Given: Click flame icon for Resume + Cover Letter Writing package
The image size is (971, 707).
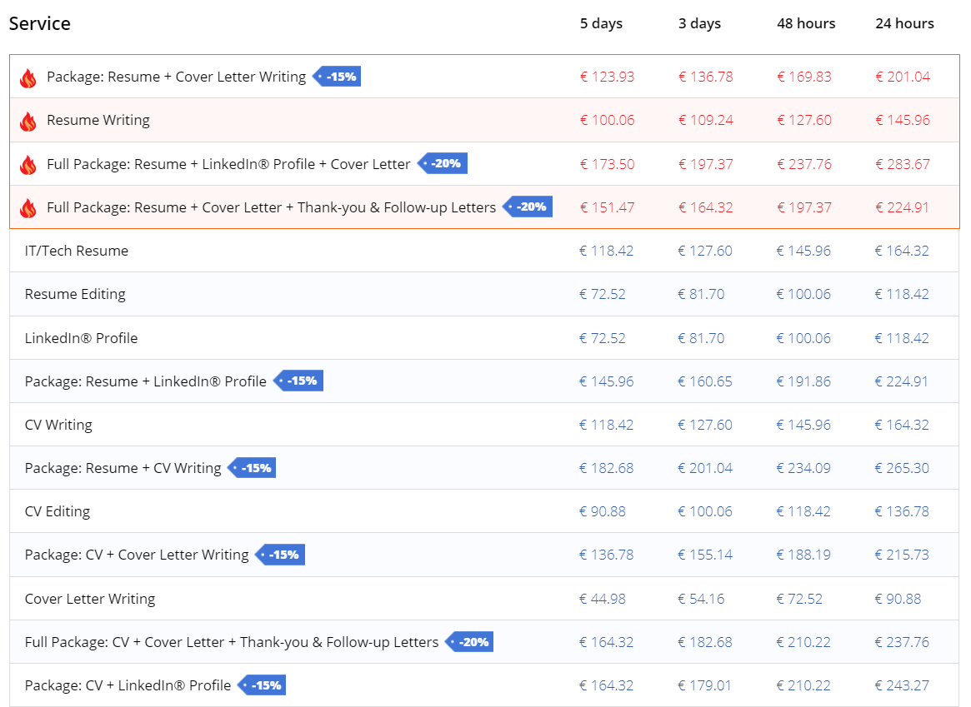Looking at the screenshot, I should pos(28,78).
